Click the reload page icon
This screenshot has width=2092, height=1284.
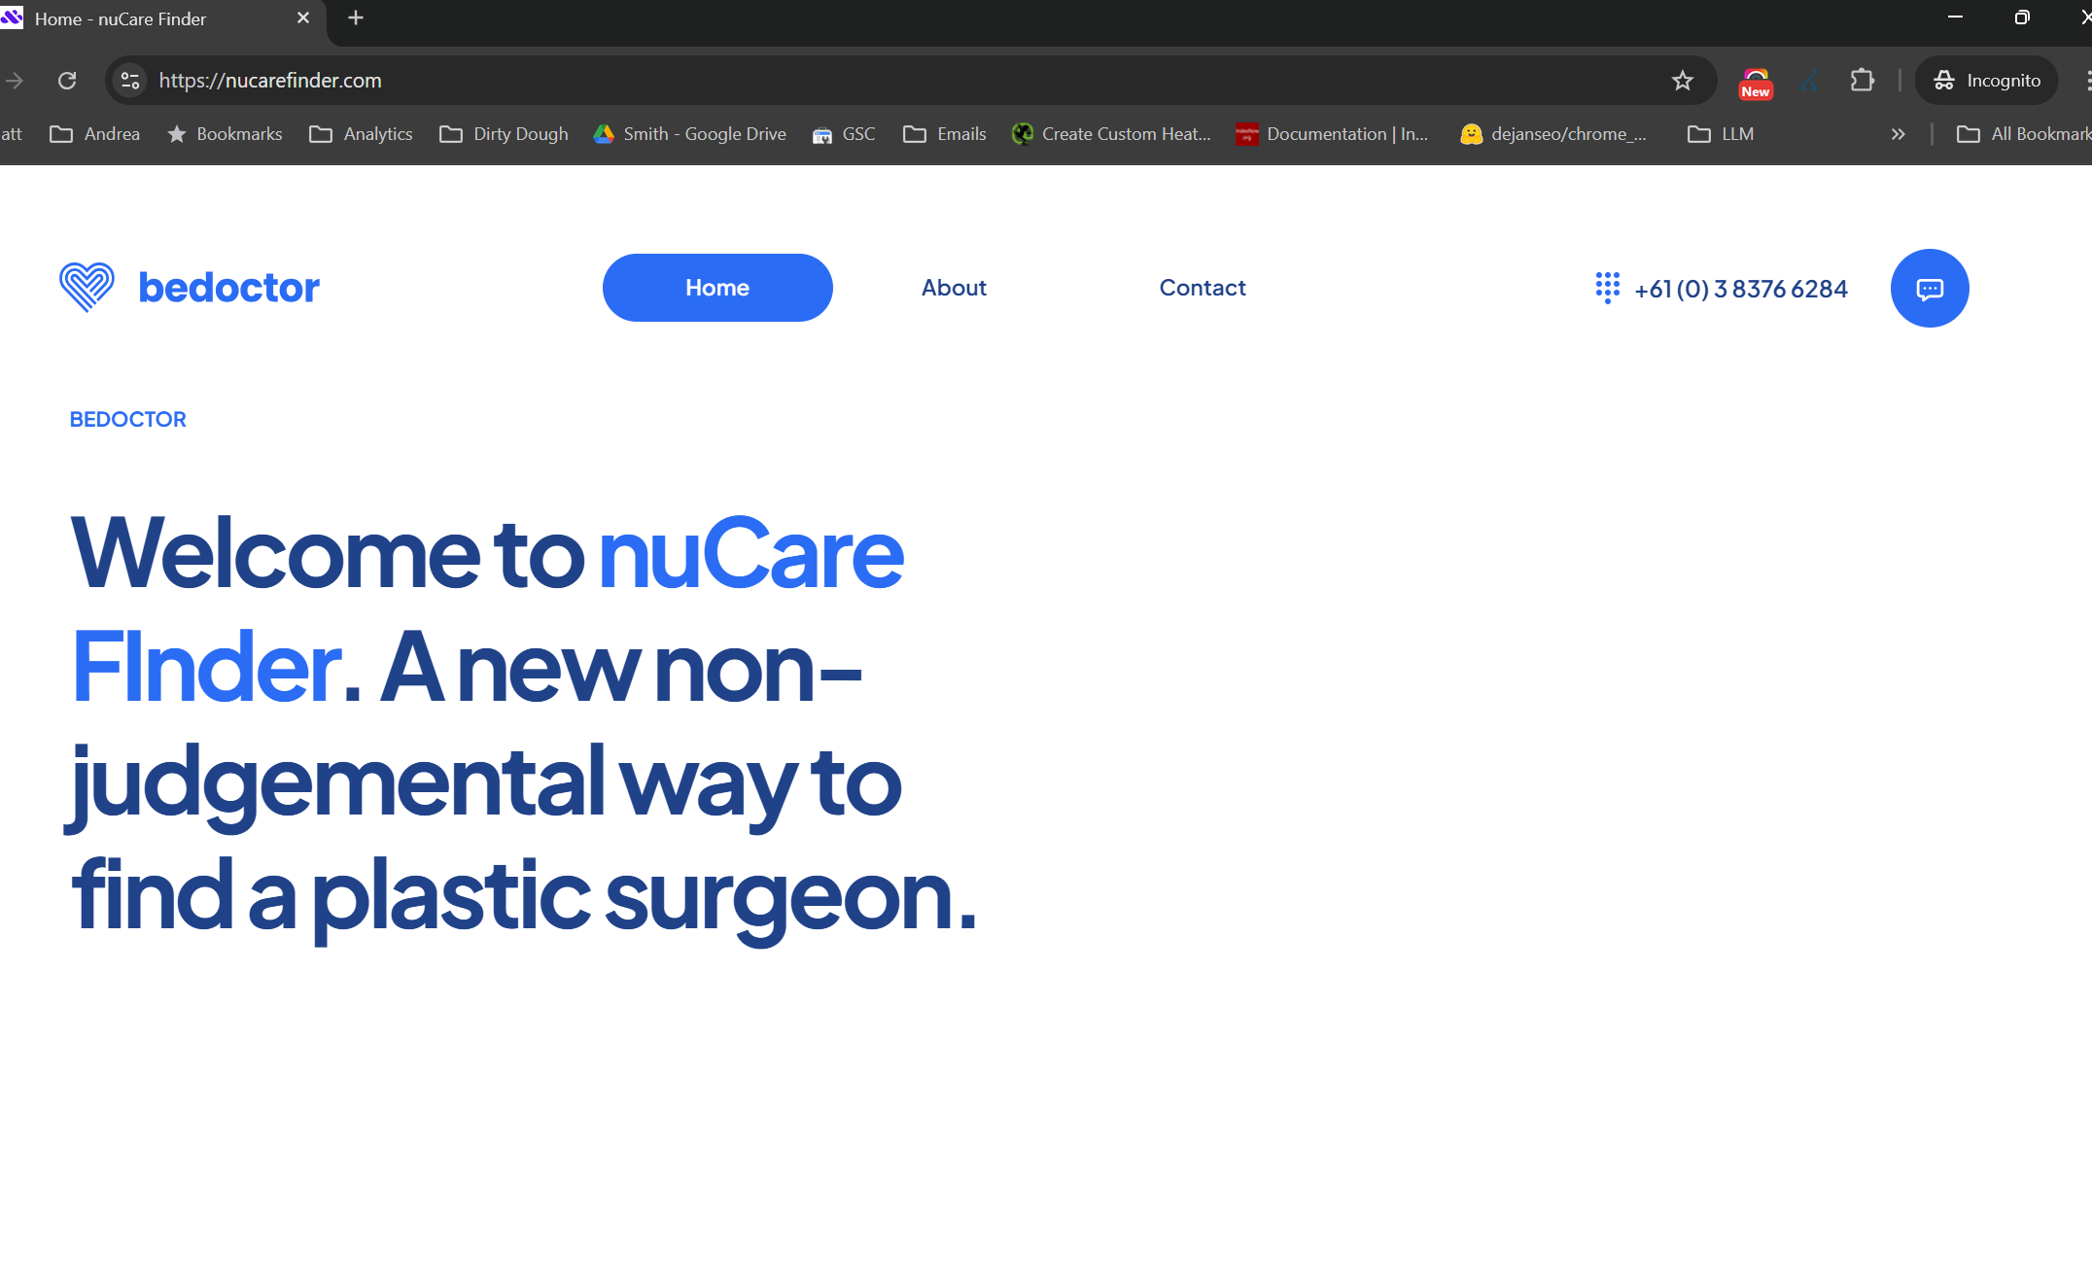[67, 81]
